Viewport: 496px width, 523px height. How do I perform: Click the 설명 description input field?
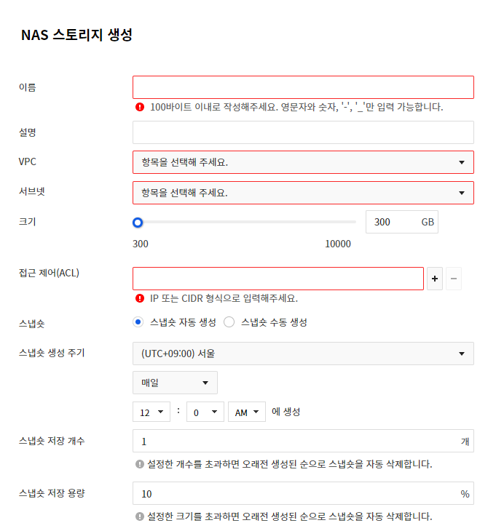coord(303,132)
